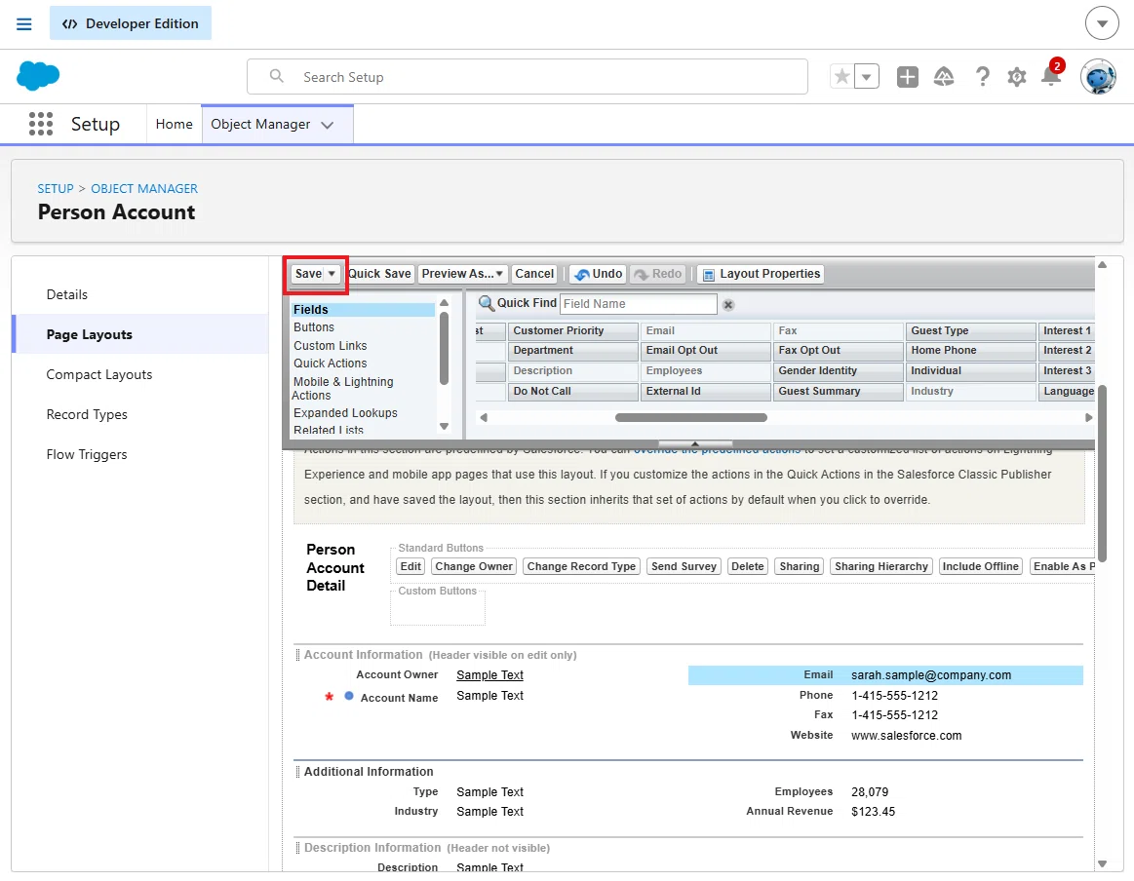The width and height of the screenshot is (1134, 881).
Task: Click the Send Survey standard button
Action: click(x=684, y=566)
